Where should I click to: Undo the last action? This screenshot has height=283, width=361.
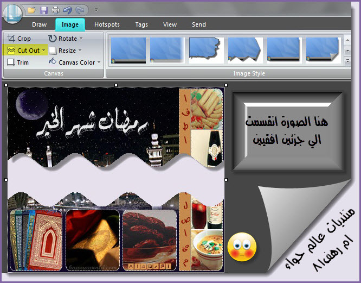pyautogui.click(x=68, y=10)
